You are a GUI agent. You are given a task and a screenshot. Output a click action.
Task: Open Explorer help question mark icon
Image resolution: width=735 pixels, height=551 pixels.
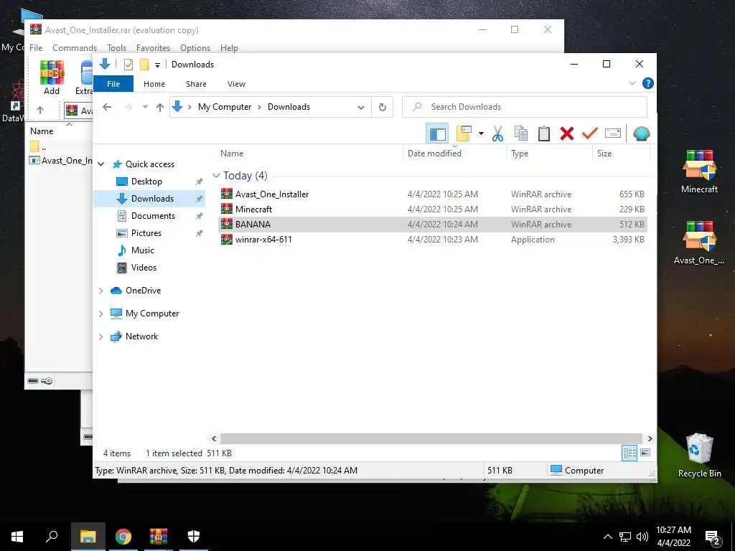(x=648, y=83)
